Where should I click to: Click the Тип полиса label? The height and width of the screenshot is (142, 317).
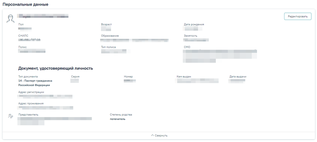tap(108, 47)
